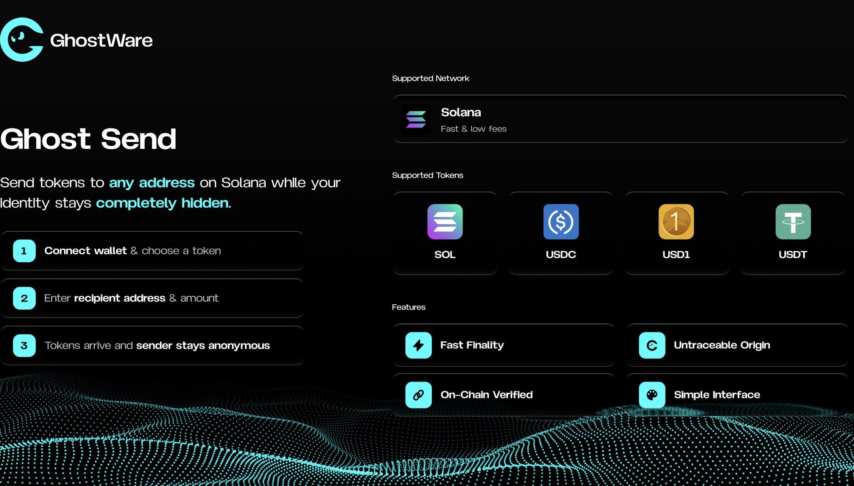Image resolution: width=854 pixels, height=486 pixels.
Task: Click the Solana network logo icon
Action: pos(416,119)
